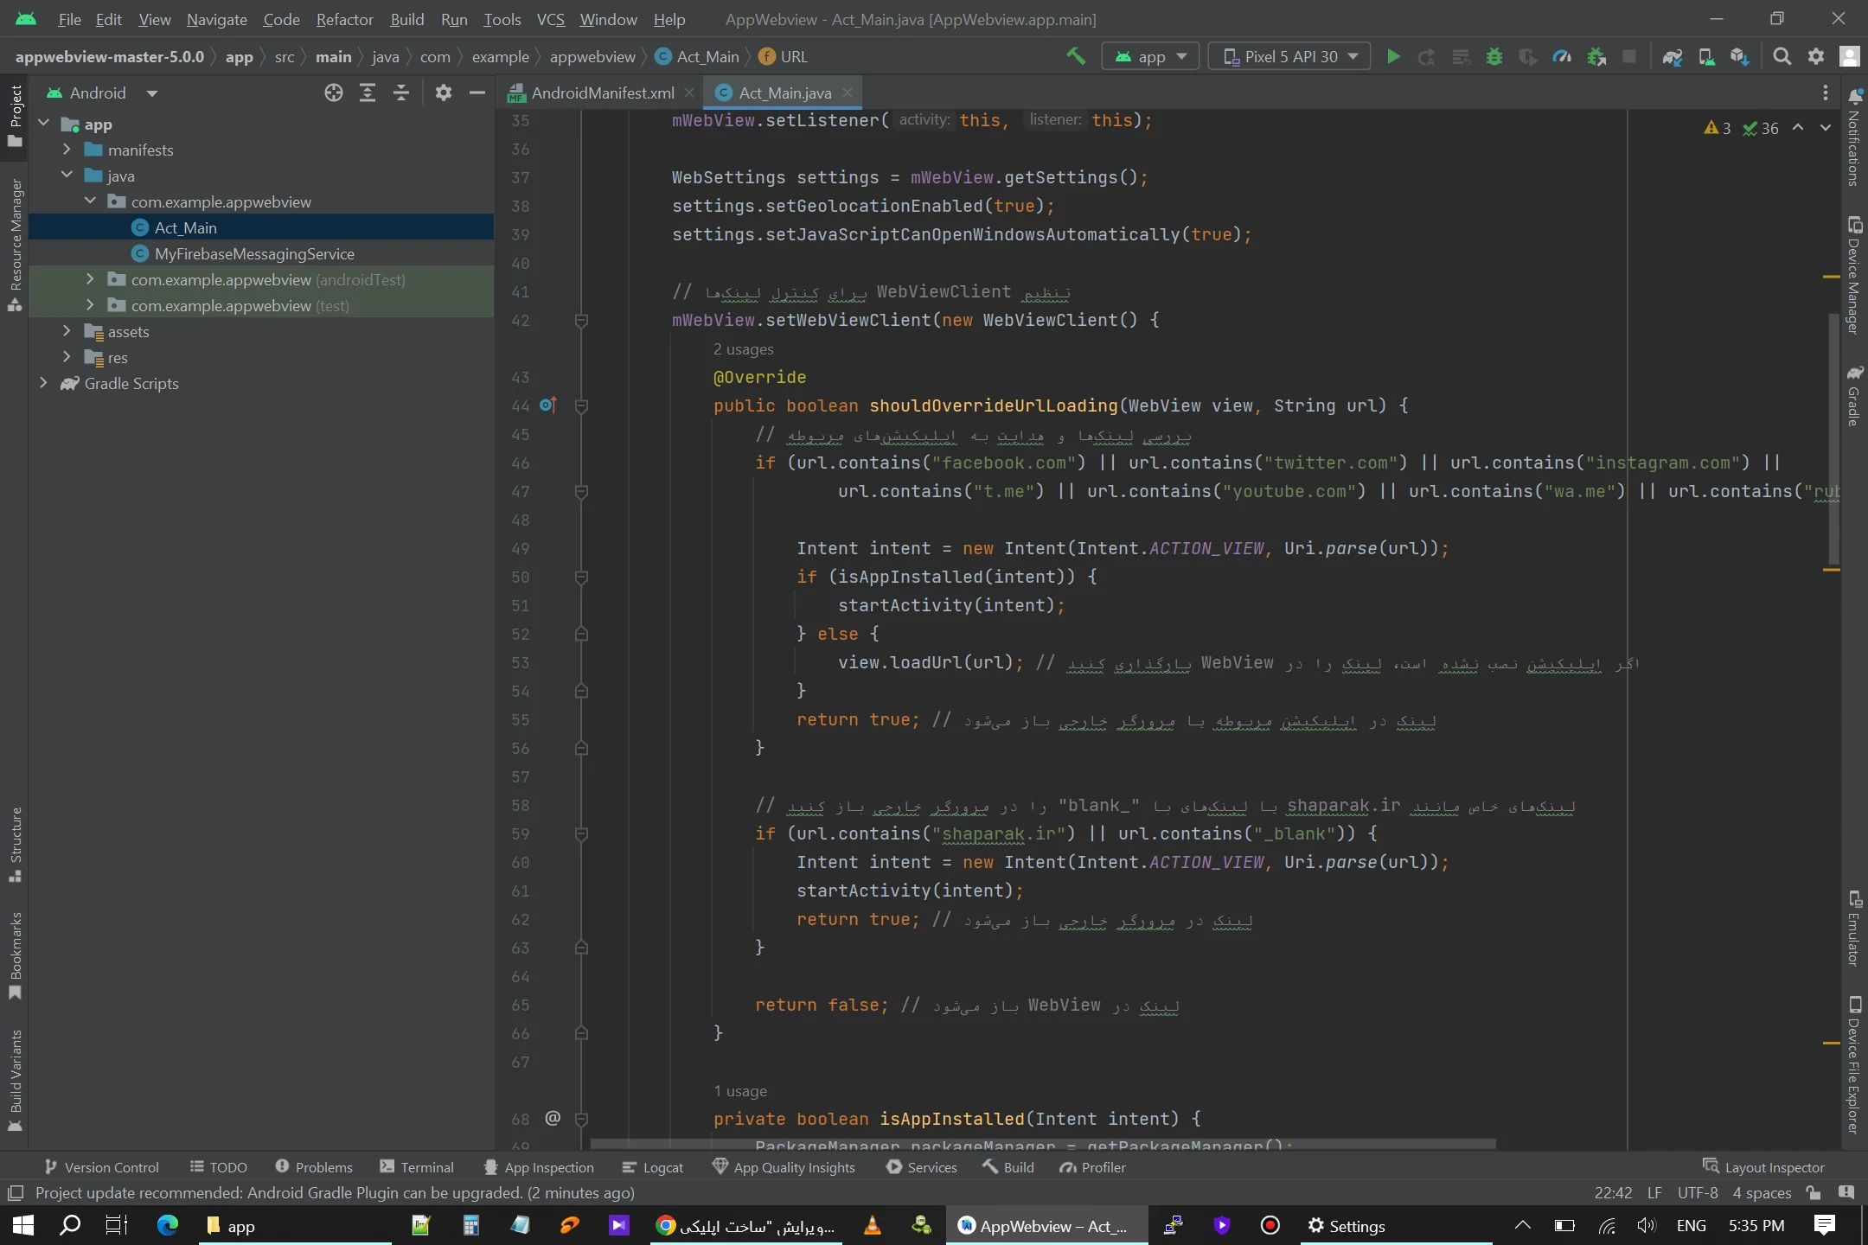Image resolution: width=1868 pixels, height=1245 pixels.
Task: Open the Emulator side panel
Action: tap(1855, 929)
